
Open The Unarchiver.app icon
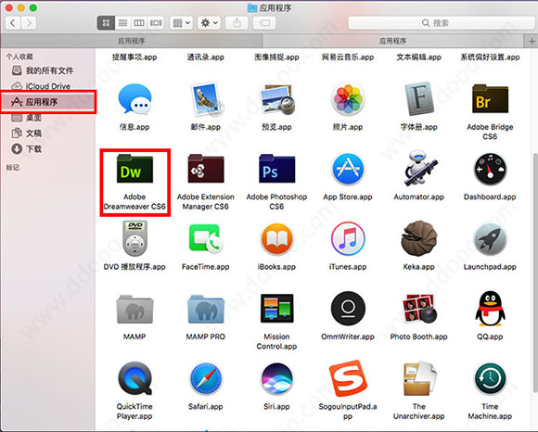(419, 379)
